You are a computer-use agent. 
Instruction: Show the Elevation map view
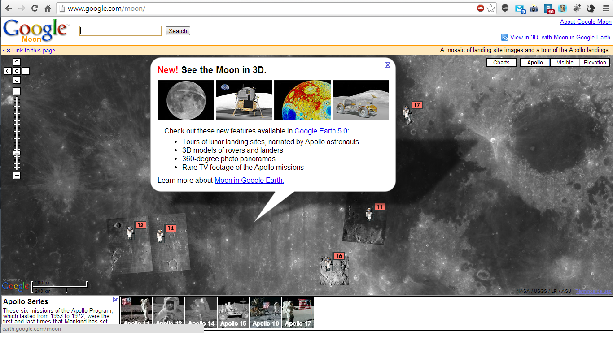(x=595, y=63)
